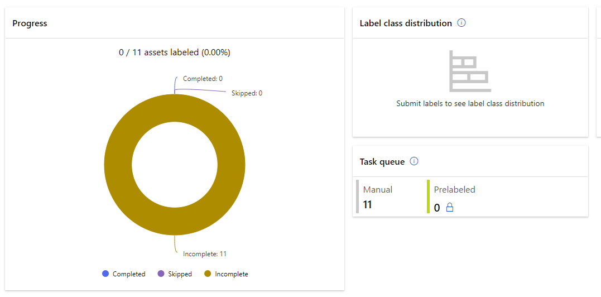Click the 'Completed: 0' chart label

[203, 79]
